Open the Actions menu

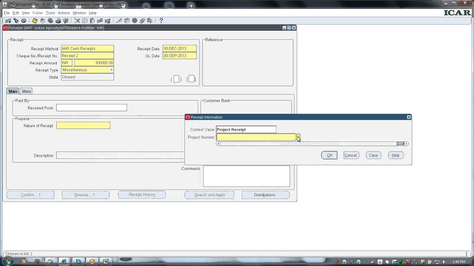click(64, 13)
